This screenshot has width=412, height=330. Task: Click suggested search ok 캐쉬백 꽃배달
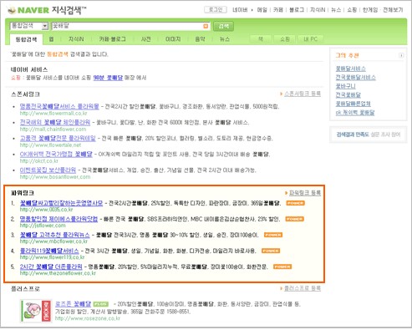pyautogui.click(x=355, y=113)
